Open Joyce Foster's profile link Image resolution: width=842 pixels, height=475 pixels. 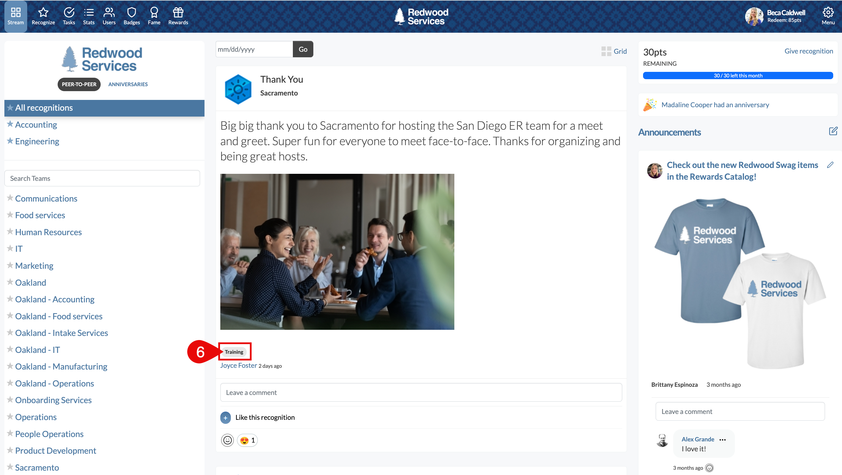tap(239, 365)
